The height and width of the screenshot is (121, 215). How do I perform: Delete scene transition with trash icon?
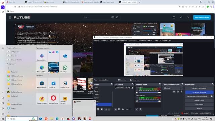(178, 91)
